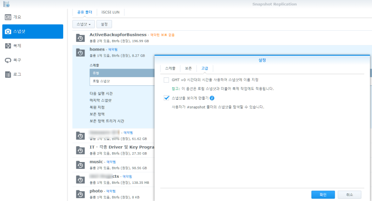Open the 개요 overview sidebar icon
Viewport: 372px width, 201px height.
[x=8, y=17]
